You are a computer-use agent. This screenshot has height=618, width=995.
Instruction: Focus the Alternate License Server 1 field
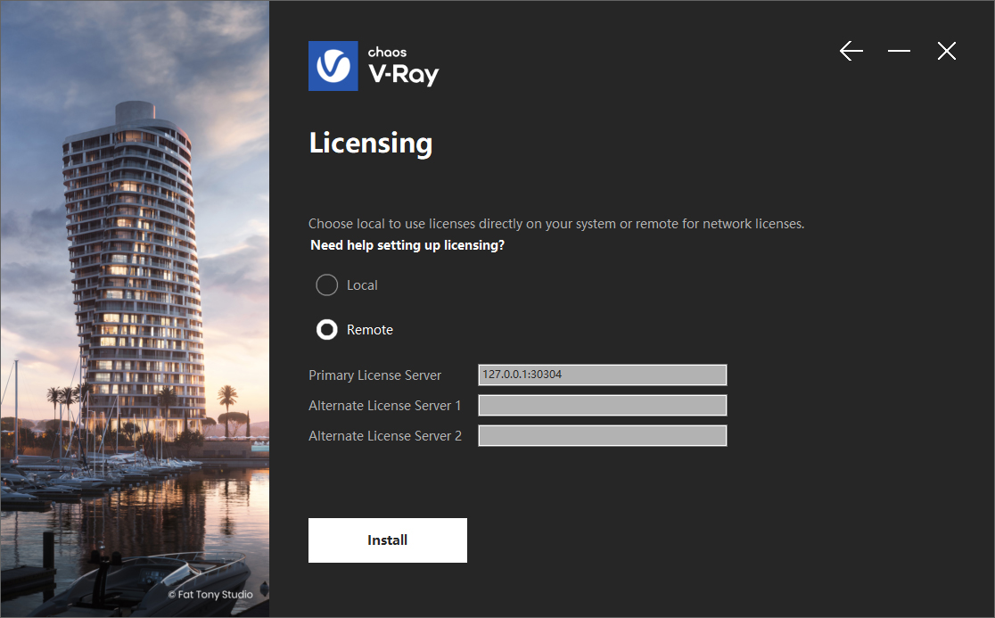[602, 406]
